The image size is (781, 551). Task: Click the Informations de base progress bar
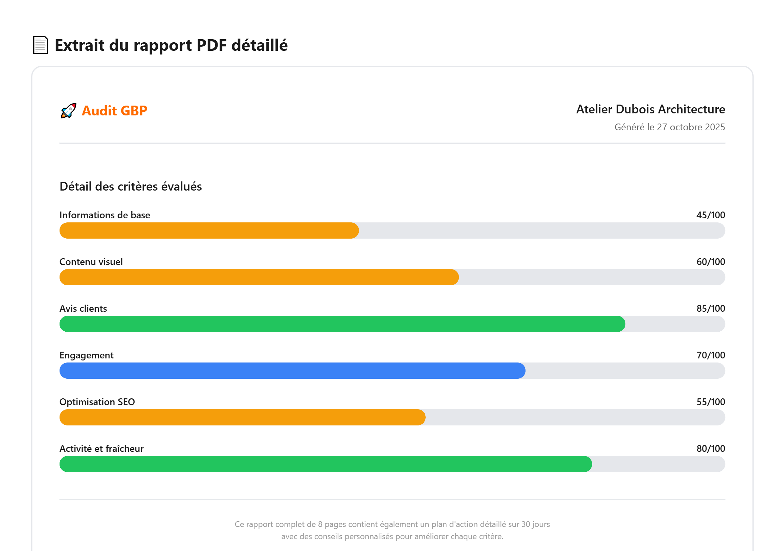pos(392,230)
